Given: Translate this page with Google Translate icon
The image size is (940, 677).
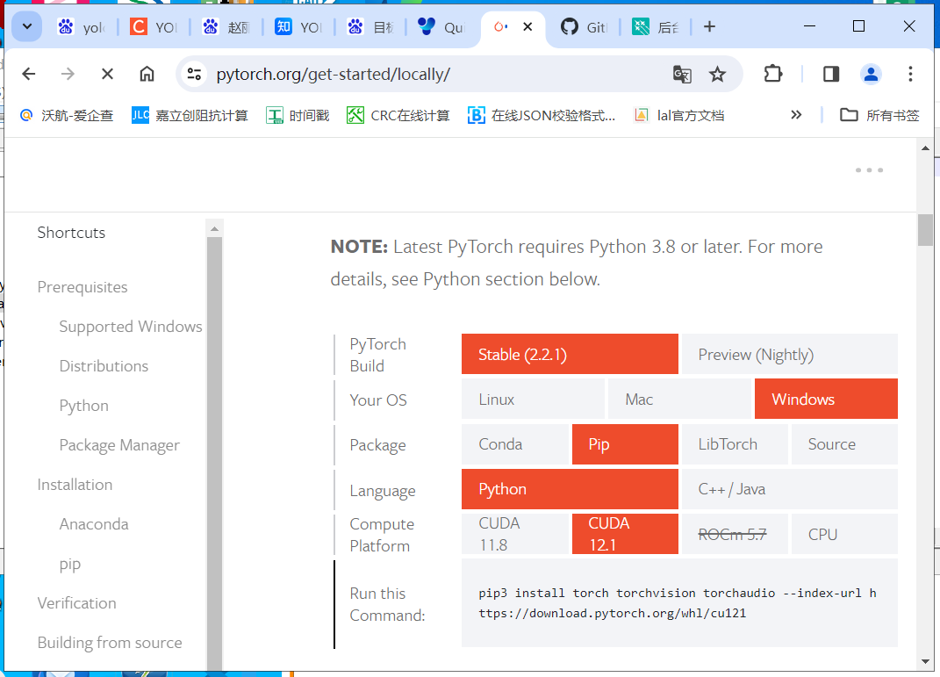Looking at the screenshot, I should pyautogui.click(x=682, y=75).
